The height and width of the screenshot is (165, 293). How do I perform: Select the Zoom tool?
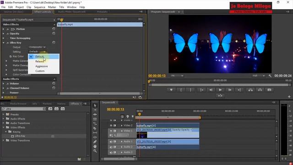(95, 151)
